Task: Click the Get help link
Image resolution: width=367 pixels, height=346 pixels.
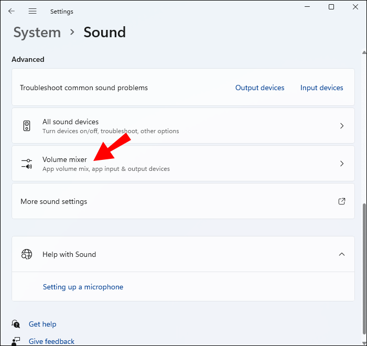Action: coord(42,324)
